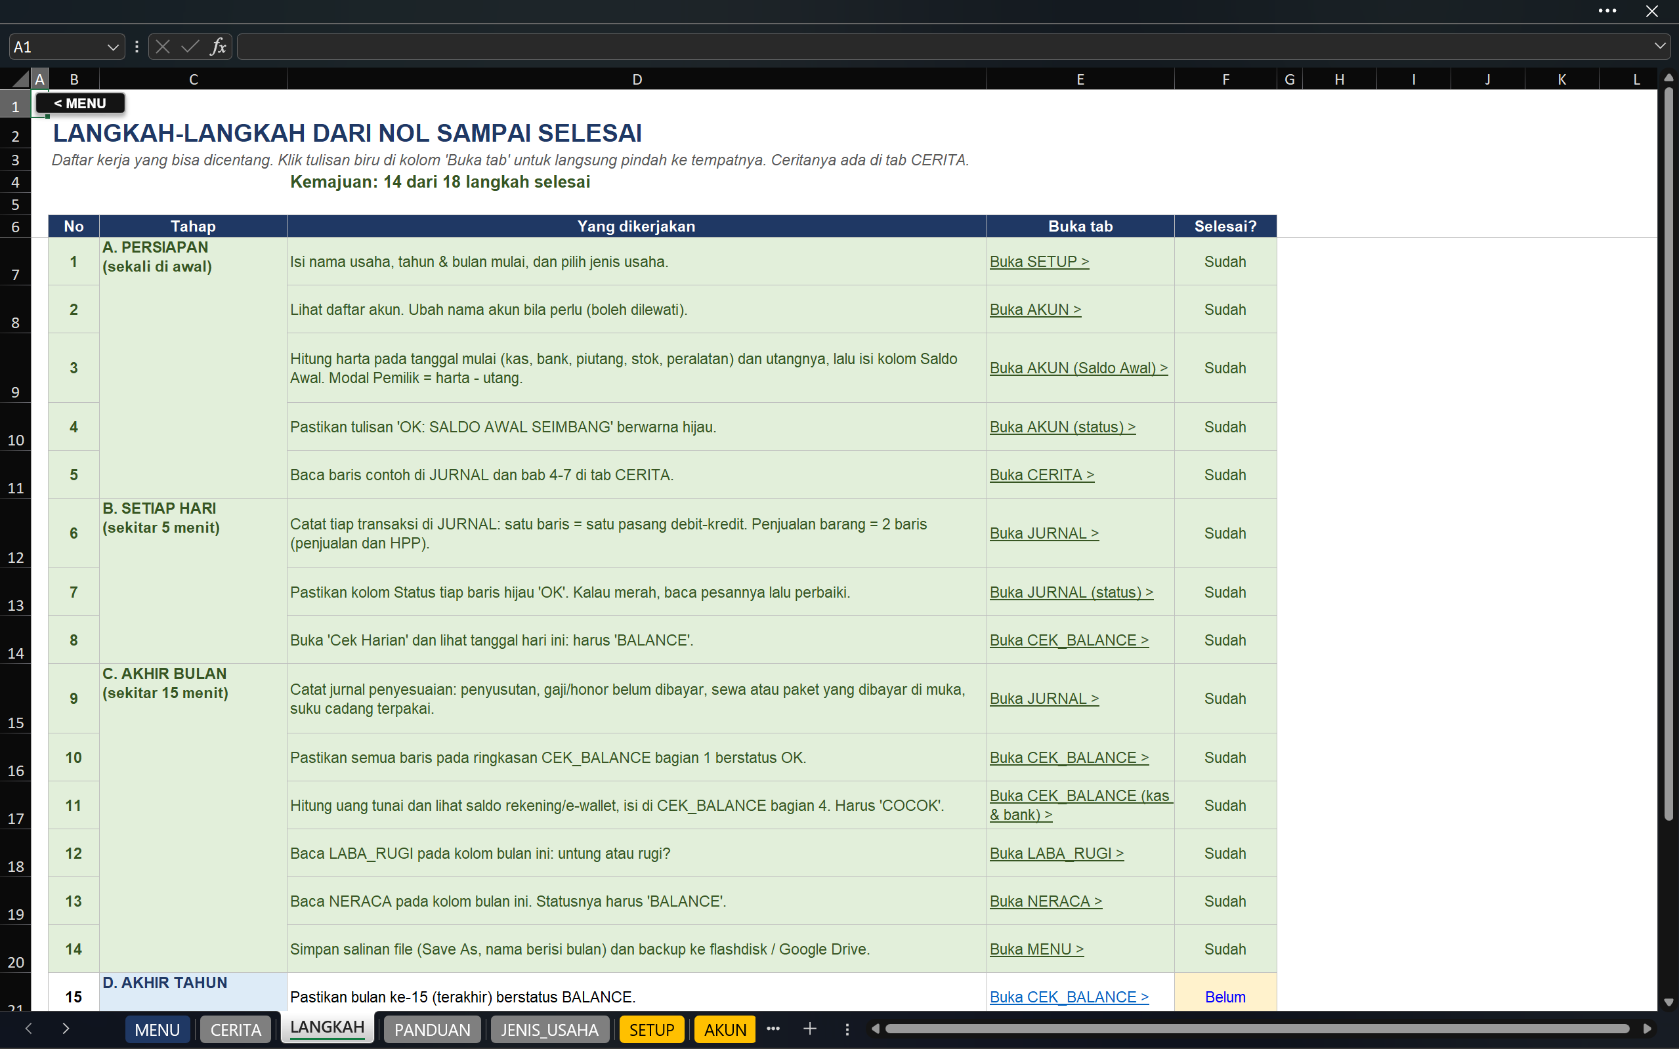The image size is (1679, 1049).
Task: Open the 'Buka NERACA >' hyperlink
Action: (x=1046, y=901)
